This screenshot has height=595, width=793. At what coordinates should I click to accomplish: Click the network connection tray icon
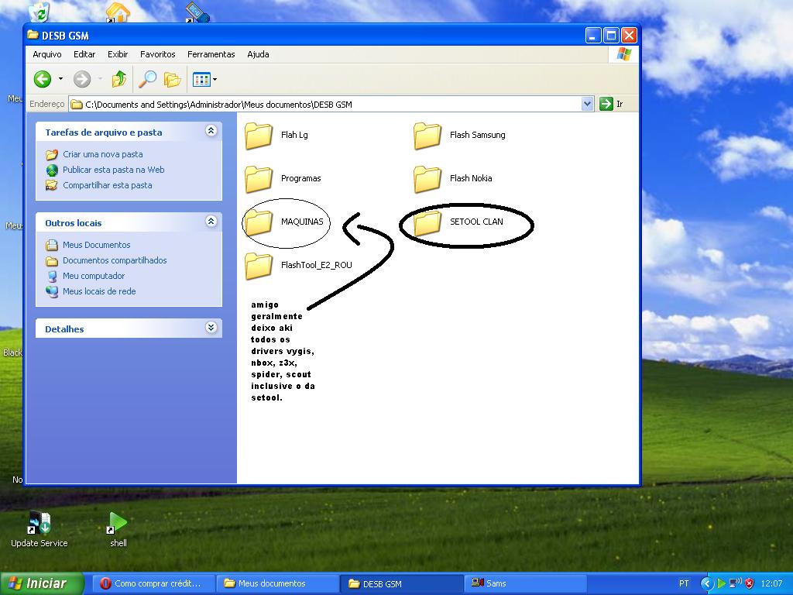click(x=735, y=583)
